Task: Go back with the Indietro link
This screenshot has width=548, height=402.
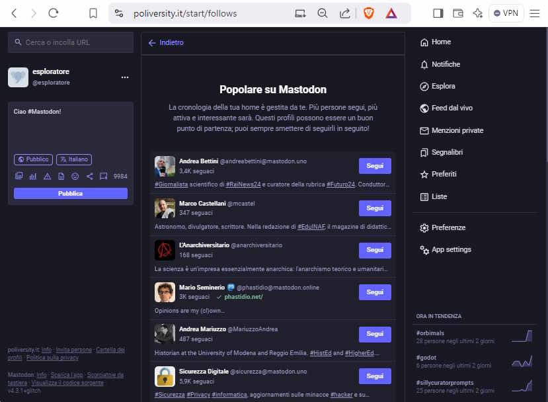Action: 166,43
